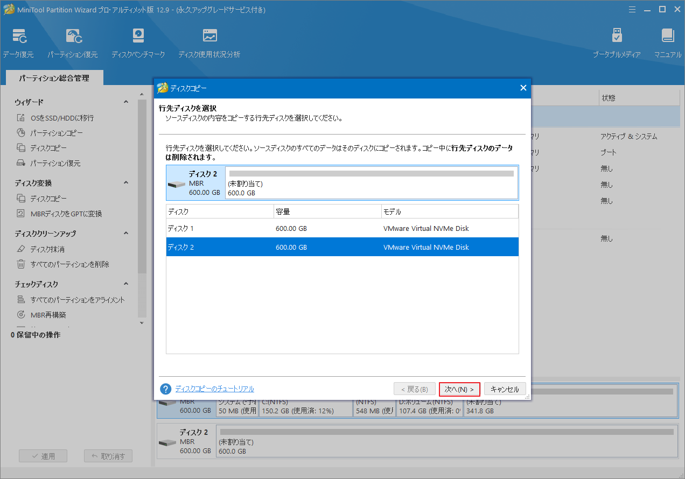Viewport: 685px width, 479px height.
Task: Click the (未割り当て) 600.0 GB block in dialog
Action: [x=372, y=183]
